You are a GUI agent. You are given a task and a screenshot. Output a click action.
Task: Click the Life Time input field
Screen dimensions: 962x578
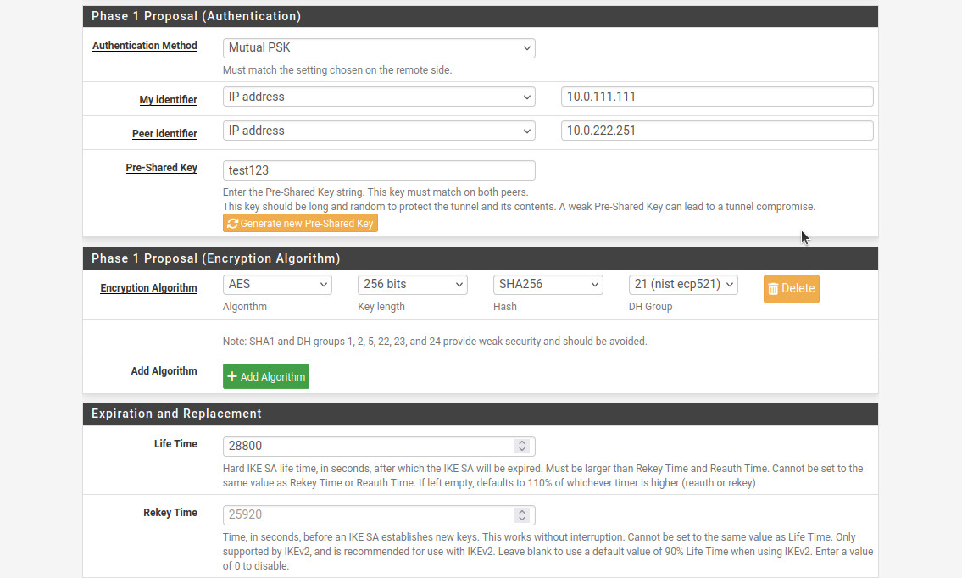coord(369,447)
